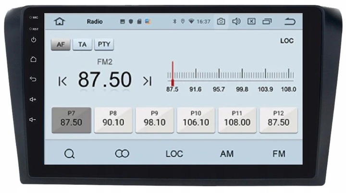Tap the back arrow in top bar

(x=289, y=22)
